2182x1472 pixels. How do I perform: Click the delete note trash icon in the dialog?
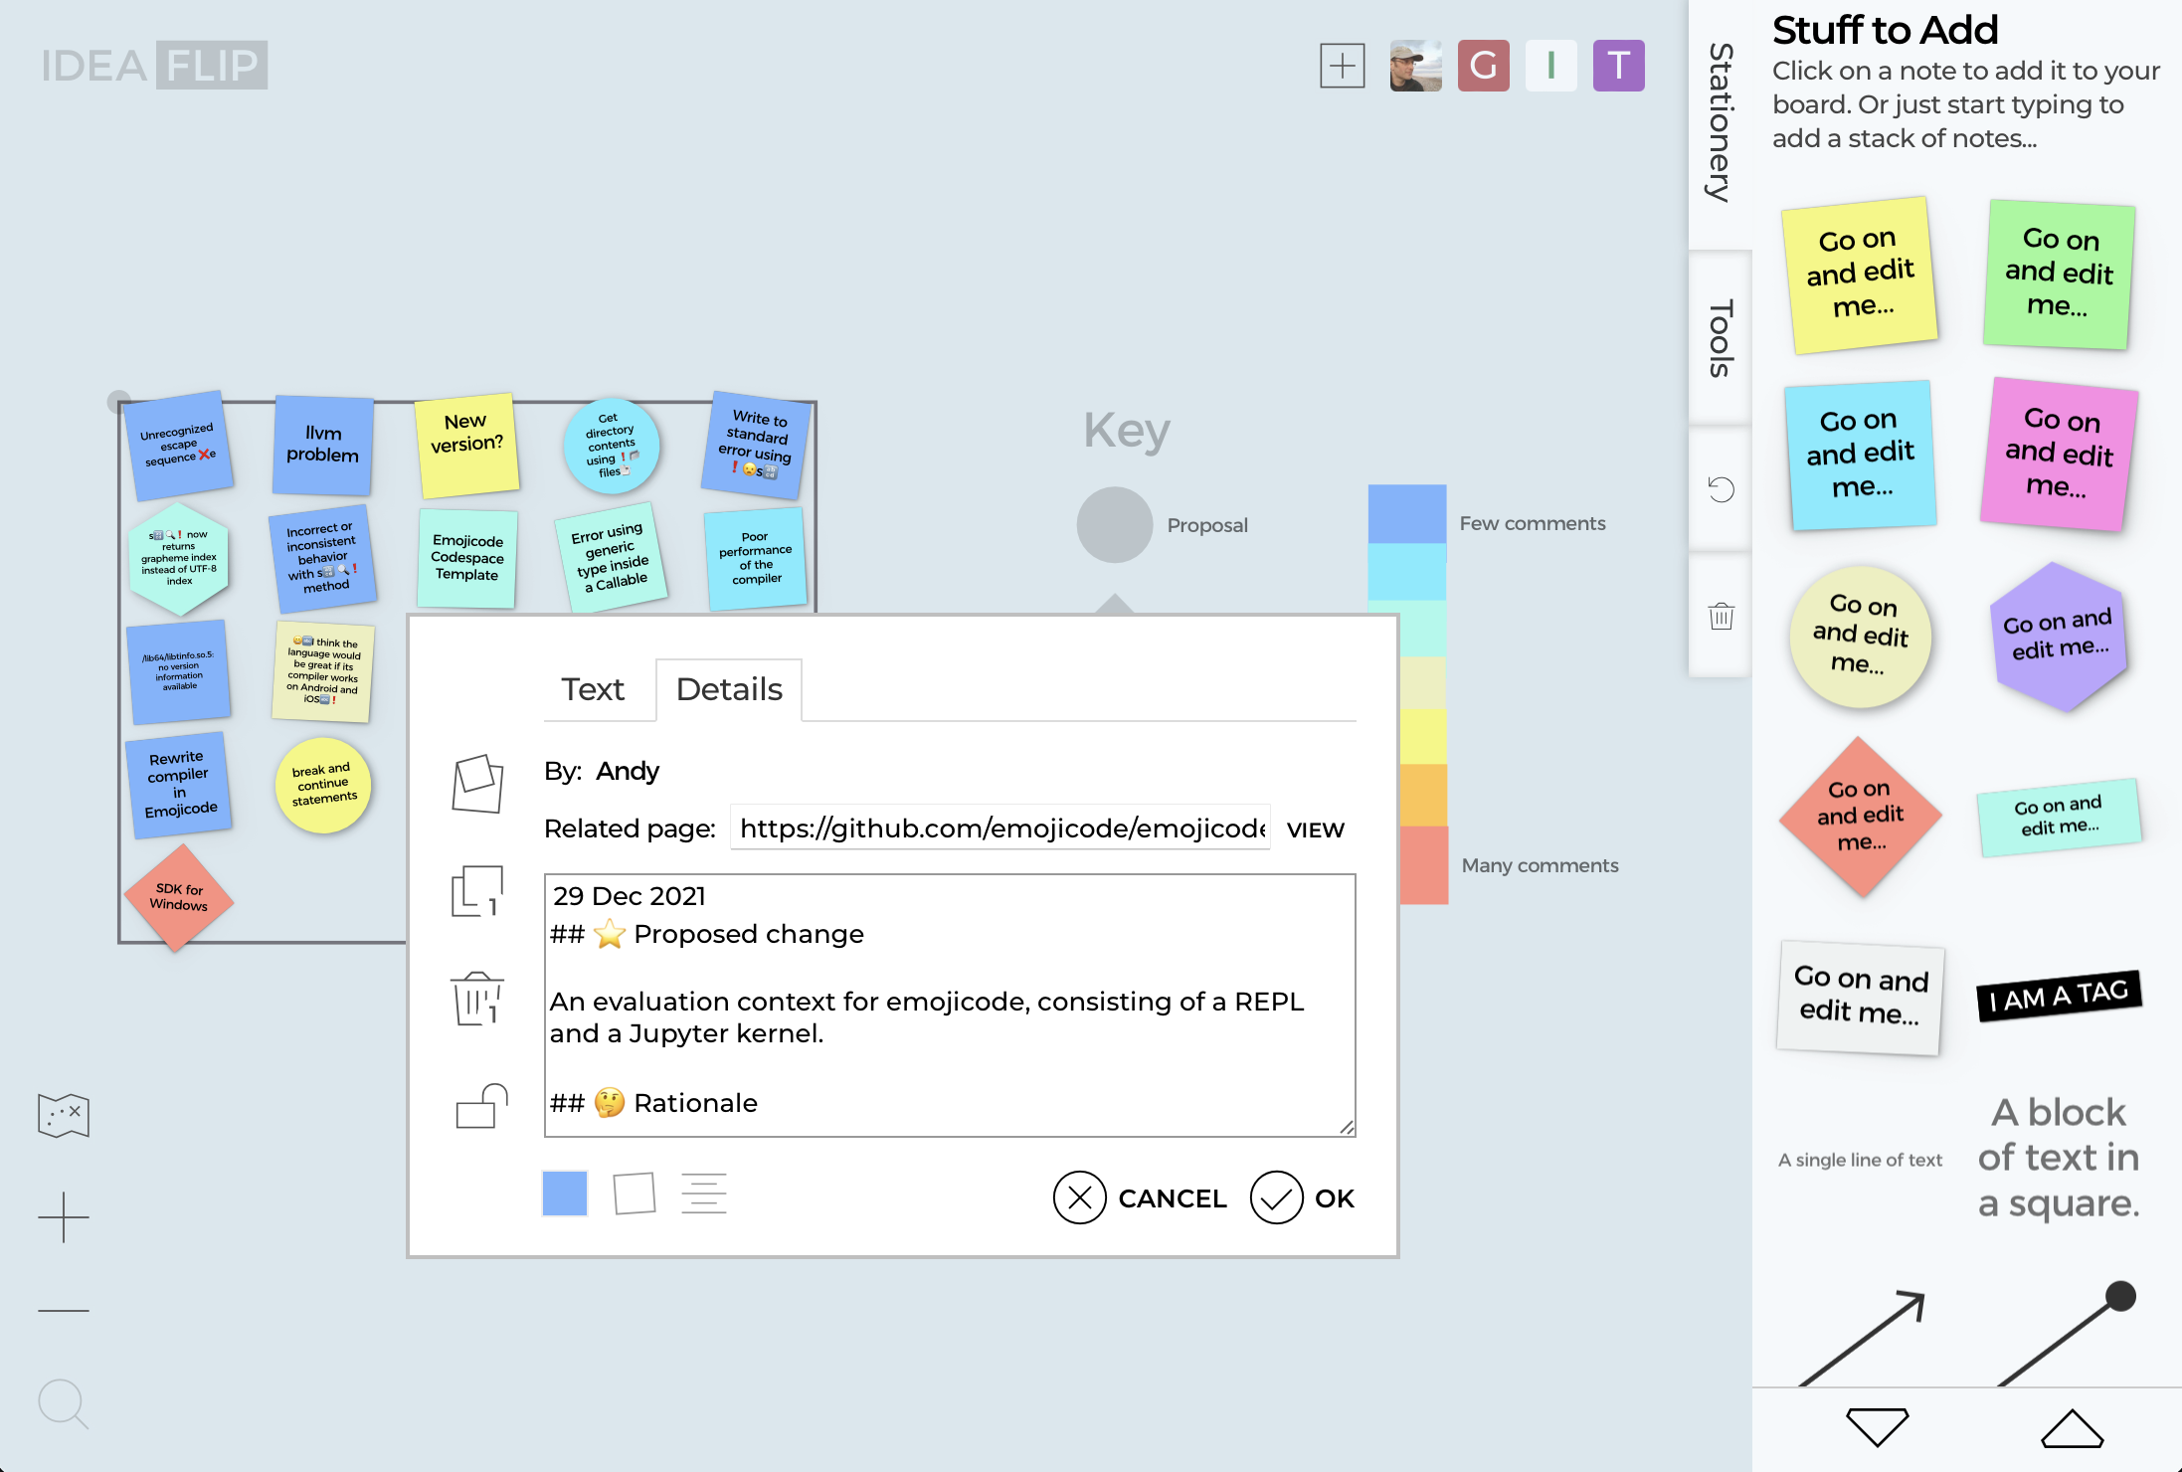(477, 999)
